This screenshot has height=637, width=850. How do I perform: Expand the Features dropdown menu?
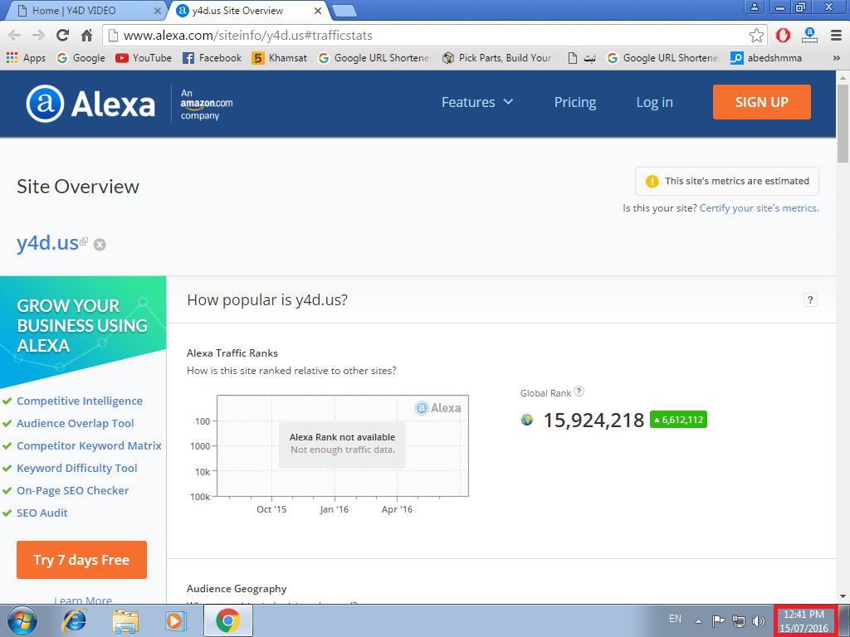click(x=477, y=102)
